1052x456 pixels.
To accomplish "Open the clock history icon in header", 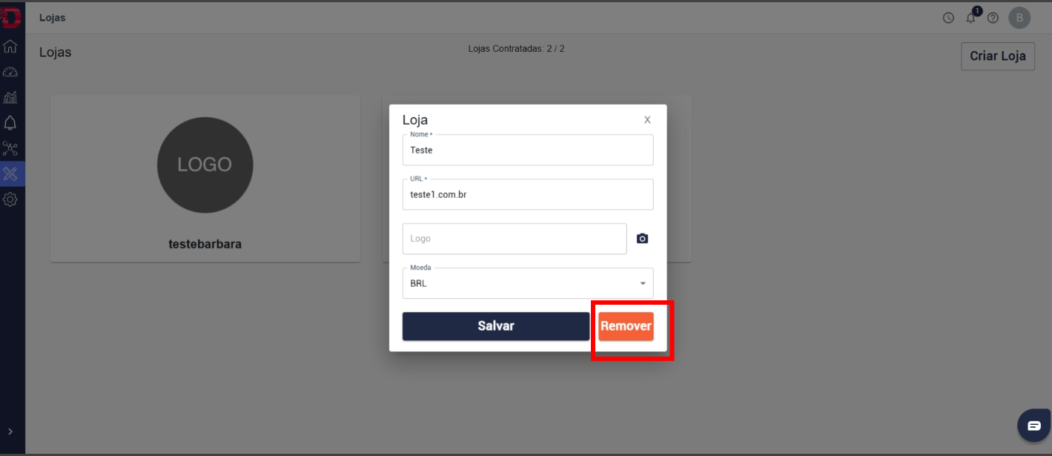I will 948,18.
